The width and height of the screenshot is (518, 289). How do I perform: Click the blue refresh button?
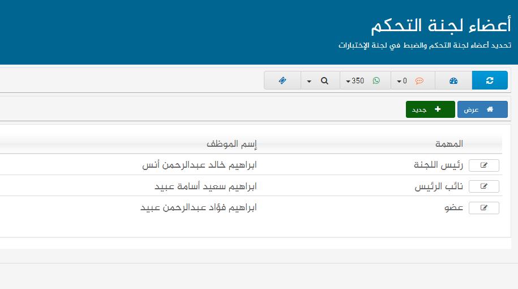point(490,80)
